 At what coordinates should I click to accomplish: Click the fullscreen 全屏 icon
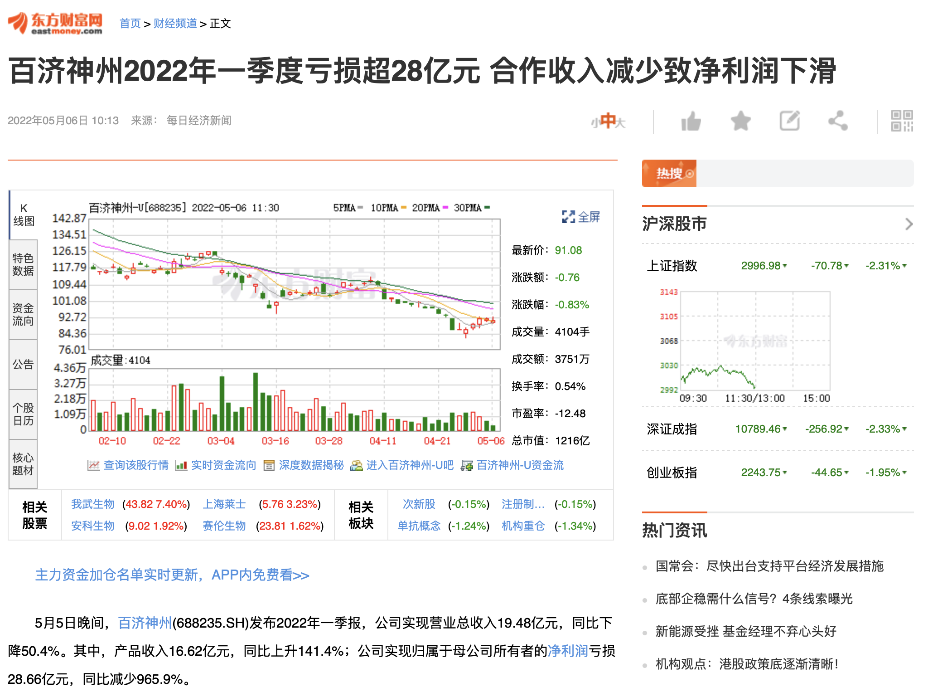pos(568,217)
